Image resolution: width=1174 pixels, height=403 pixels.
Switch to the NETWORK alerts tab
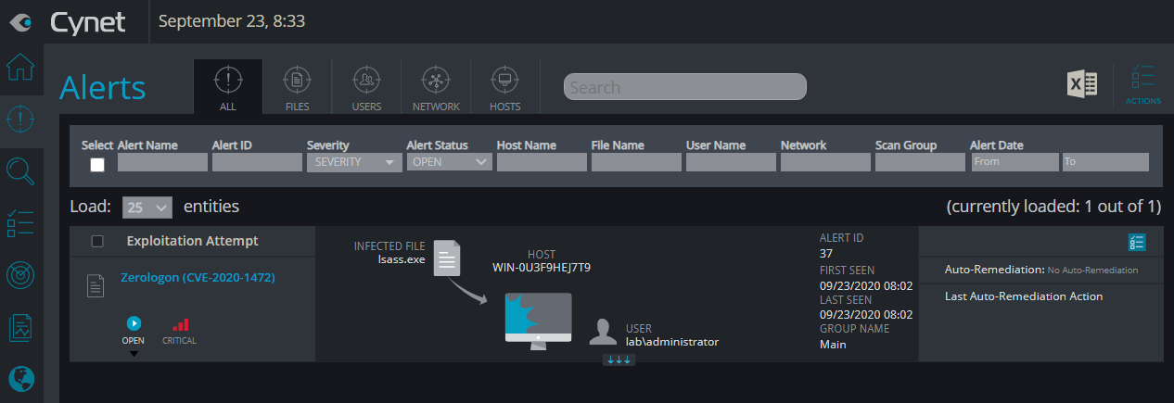(x=436, y=88)
